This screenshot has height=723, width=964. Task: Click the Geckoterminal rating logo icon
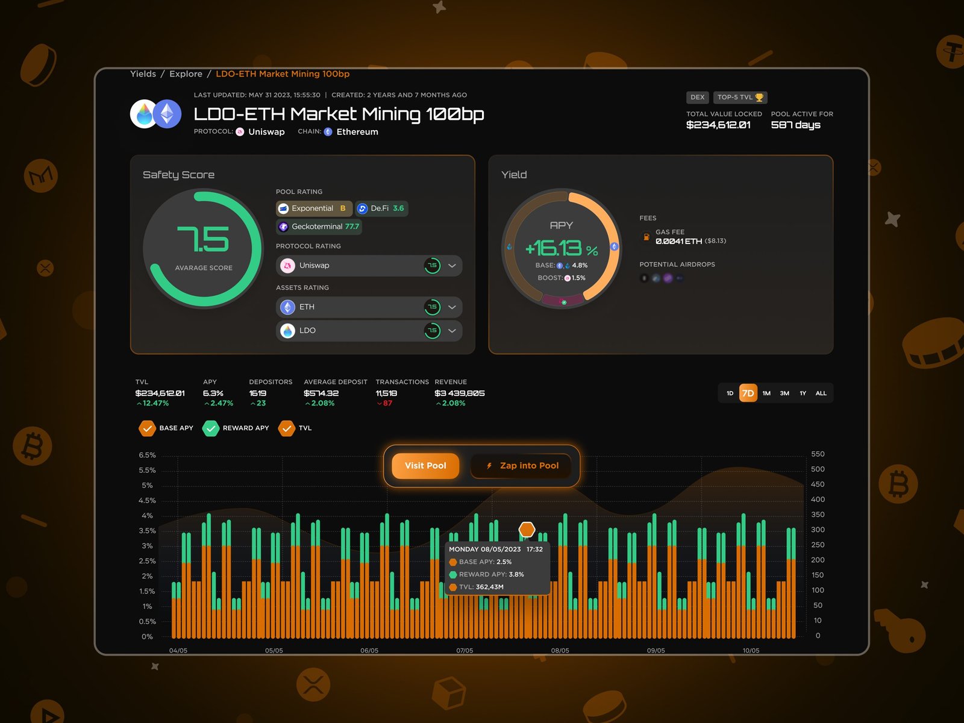283,227
